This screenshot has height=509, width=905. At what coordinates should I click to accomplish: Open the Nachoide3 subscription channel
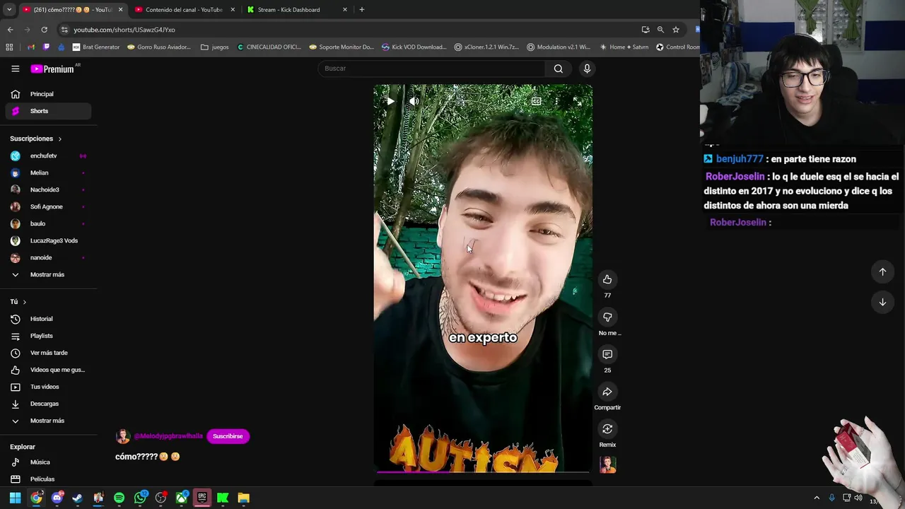[48, 189]
